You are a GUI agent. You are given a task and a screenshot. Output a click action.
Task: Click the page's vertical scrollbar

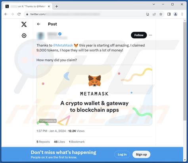185,71
